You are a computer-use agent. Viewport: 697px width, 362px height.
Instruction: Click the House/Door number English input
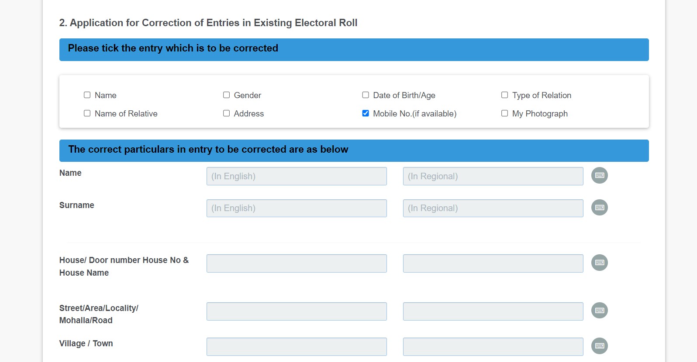296,263
